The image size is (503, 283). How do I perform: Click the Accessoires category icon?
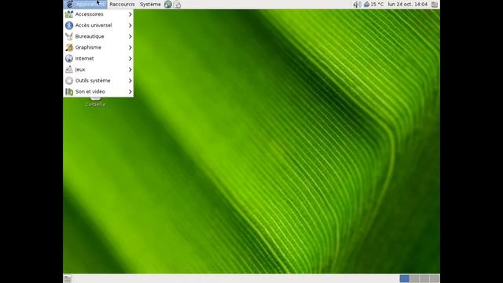tap(69, 14)
